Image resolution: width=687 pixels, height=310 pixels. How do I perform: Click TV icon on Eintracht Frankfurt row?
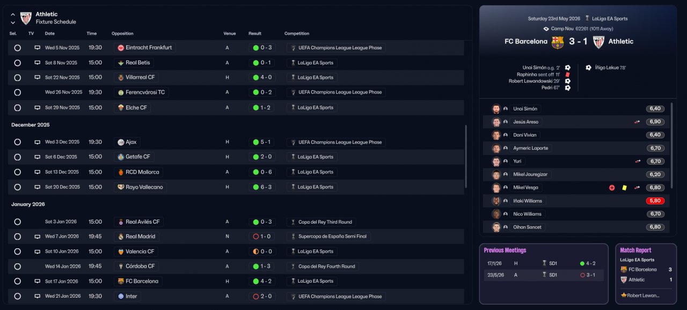coord(38,48)
